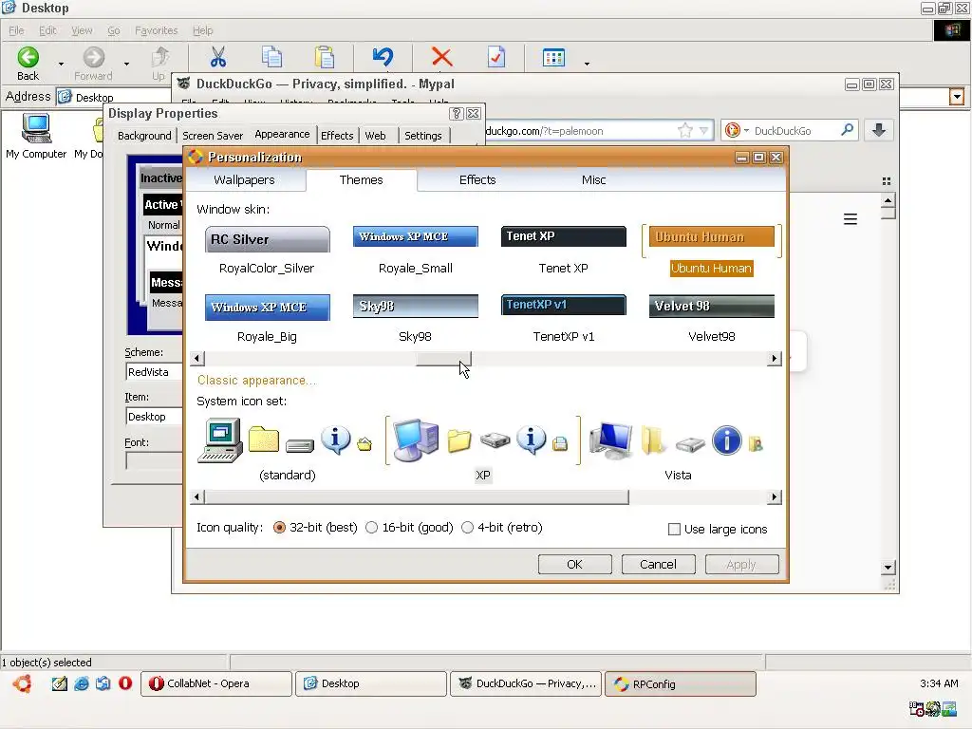This screenshot has height=729, width=972.
Task: Open the DuckDuckGo hamburger menu
Action: click(x=850, y=219)
